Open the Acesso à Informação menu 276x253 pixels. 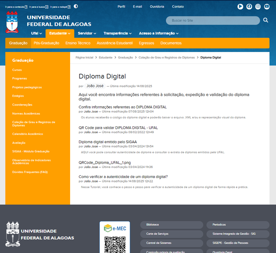click(158, 33)
